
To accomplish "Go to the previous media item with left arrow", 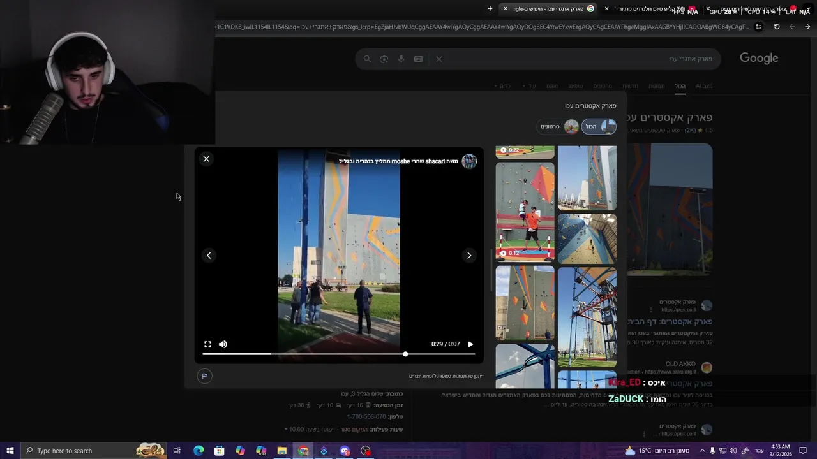I will [209, 256].
